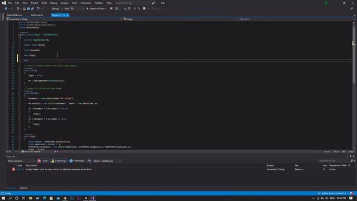The width and height of the screenshot is (357, 201).
Task: Click the Attach to Unity button
Action: (95, 9)
